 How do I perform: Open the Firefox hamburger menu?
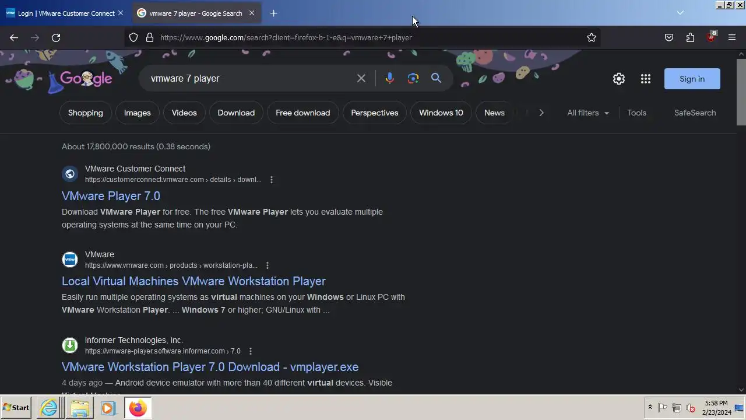pos(732,37)
